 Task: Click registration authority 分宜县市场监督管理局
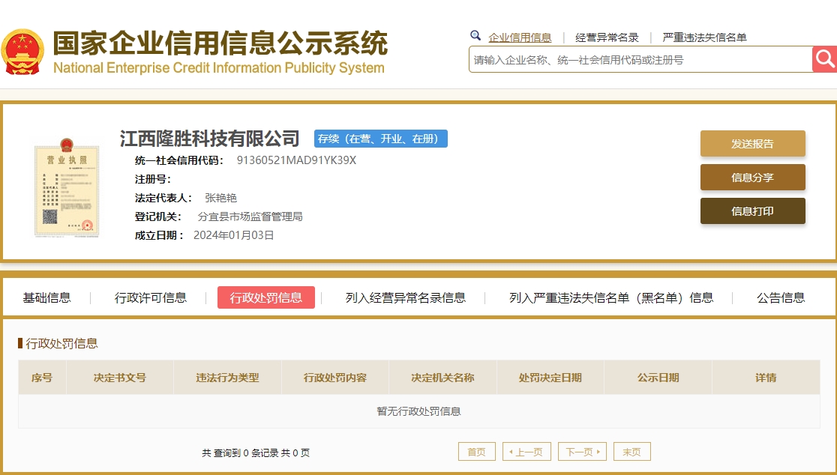pyautogui.click(x=250, y=217)
